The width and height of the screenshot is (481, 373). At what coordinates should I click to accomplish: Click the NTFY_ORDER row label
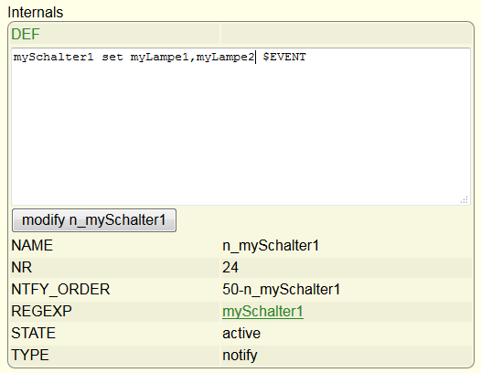click(60, 289)
